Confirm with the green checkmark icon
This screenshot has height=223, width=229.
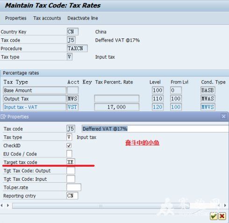(214, 216)
